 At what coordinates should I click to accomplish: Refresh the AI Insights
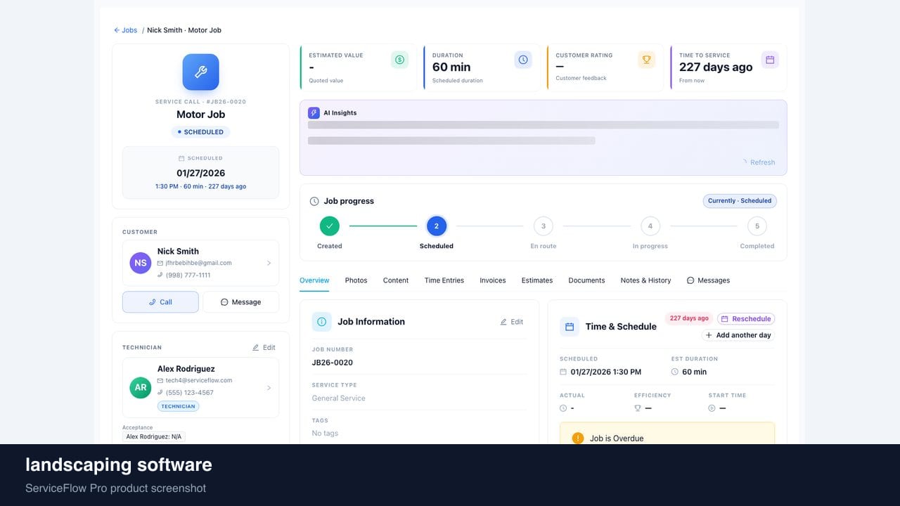pos(758,162)
